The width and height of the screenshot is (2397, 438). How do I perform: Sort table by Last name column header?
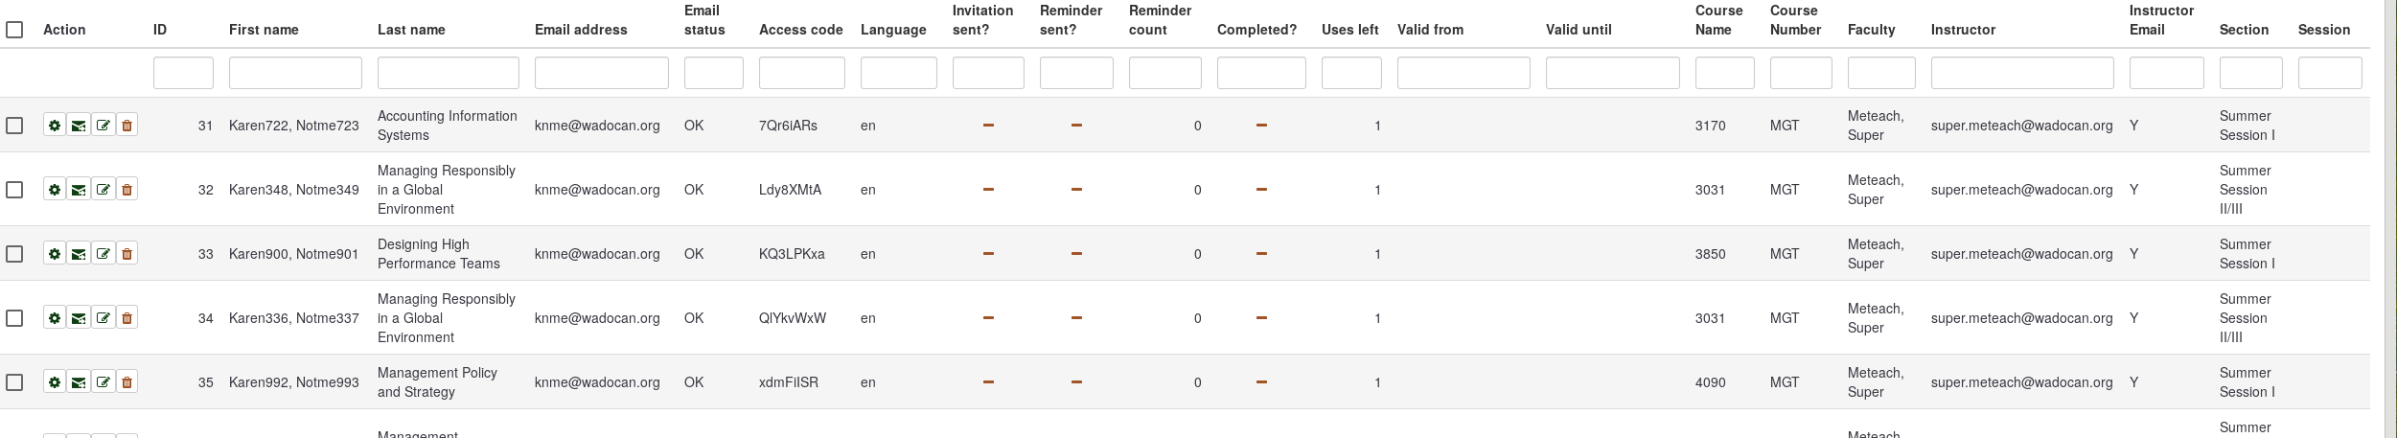411,30
